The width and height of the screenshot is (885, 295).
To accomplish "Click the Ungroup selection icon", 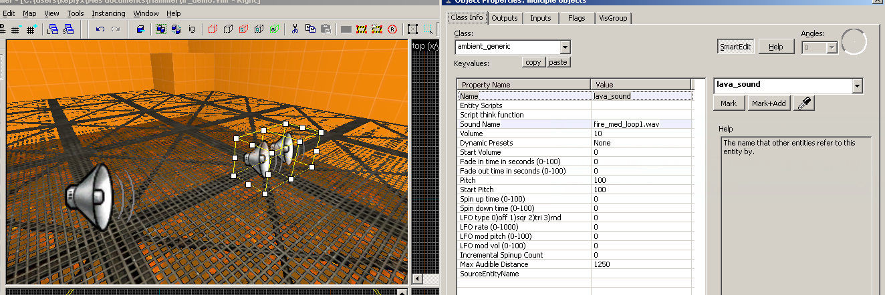I will click(x=176, y=29).
